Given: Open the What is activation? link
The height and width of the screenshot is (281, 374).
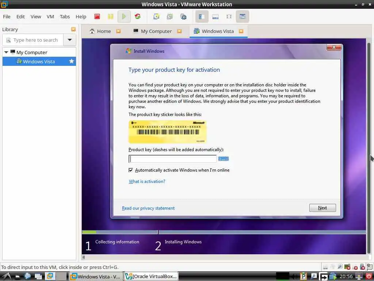Looking at the screenshot, I should pos(147,181).
